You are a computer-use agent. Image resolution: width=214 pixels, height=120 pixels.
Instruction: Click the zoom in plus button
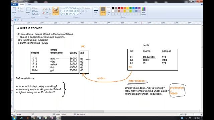[x=202, y=114]
